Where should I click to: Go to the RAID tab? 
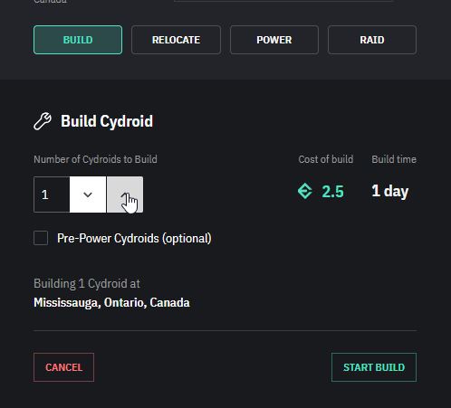point(372,40)
